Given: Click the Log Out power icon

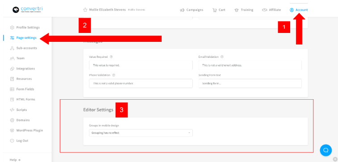Looking at the screenshot, I should (x=12, y=141).
